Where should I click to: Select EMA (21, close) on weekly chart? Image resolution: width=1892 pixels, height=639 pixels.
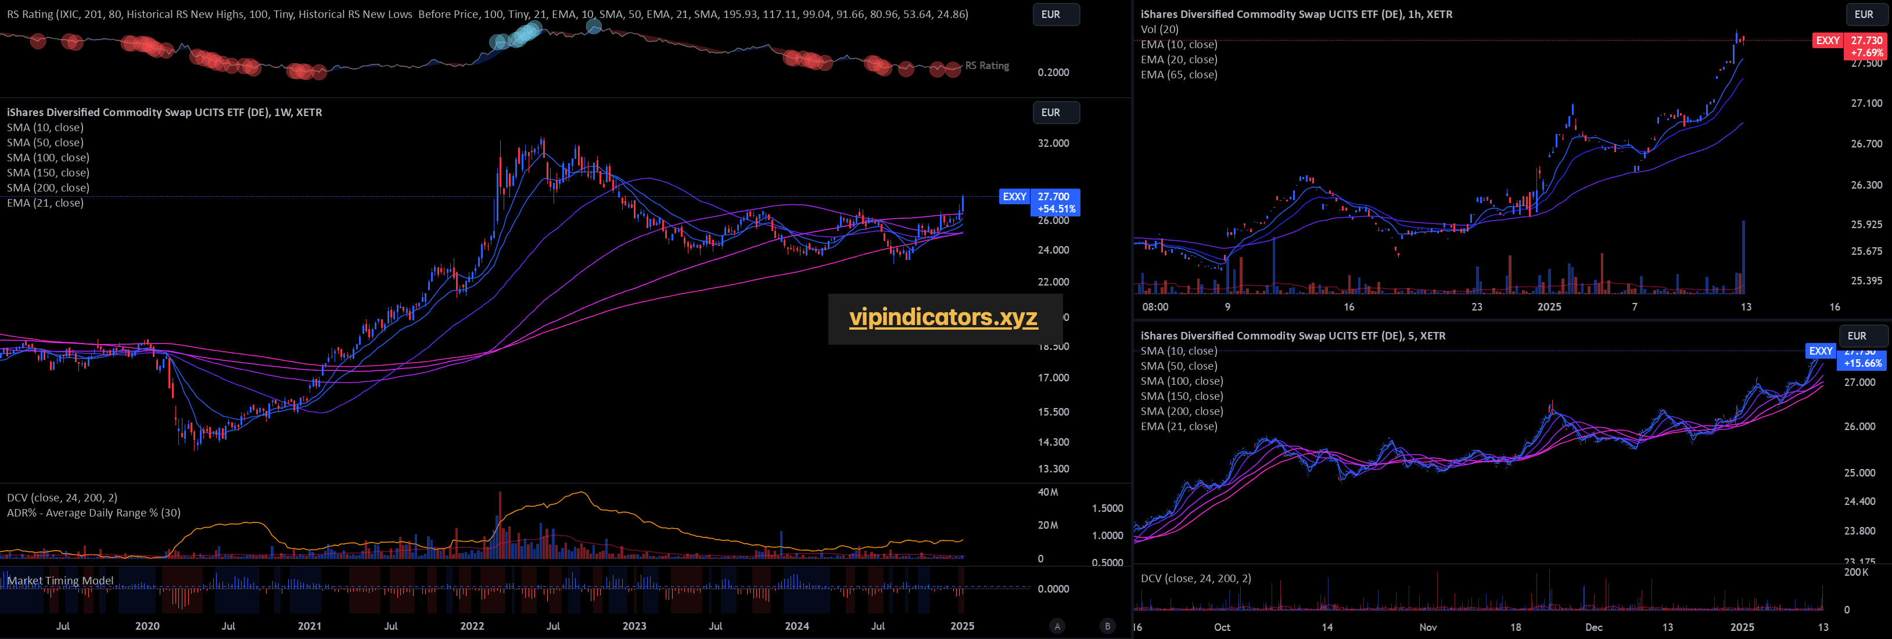point(45,203)
